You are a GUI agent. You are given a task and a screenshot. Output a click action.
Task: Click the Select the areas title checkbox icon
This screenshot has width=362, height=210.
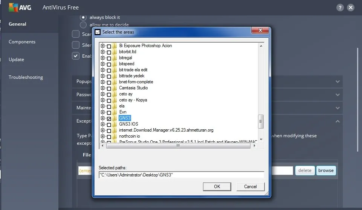98,32
